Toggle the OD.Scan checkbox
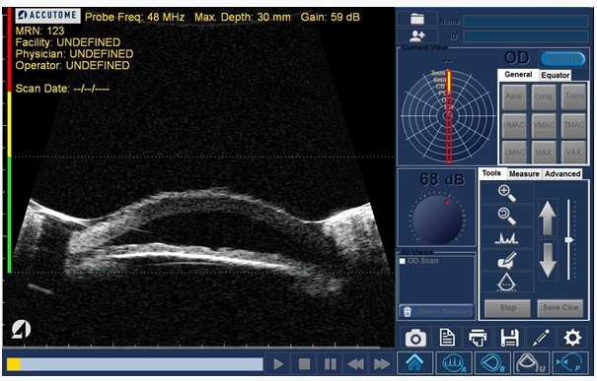The height and width of the screenshot is (381, 597). point(403,261)
